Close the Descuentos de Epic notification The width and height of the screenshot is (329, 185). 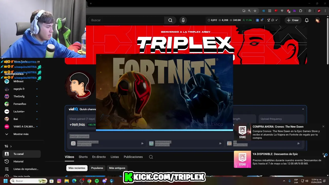click(323, 154)
